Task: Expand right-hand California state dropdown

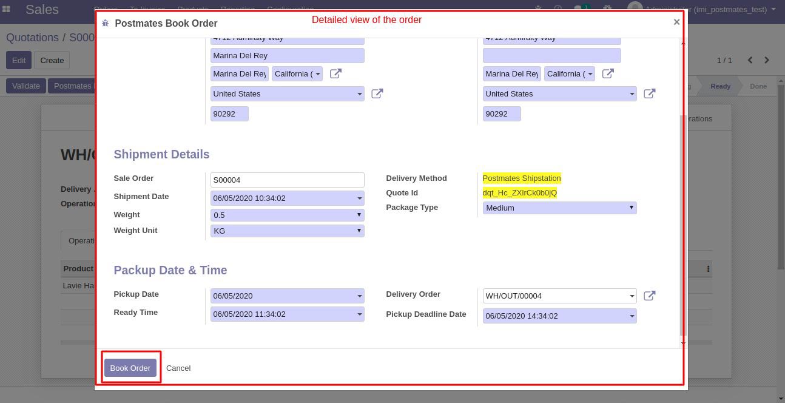Action: tap(590, 73)
